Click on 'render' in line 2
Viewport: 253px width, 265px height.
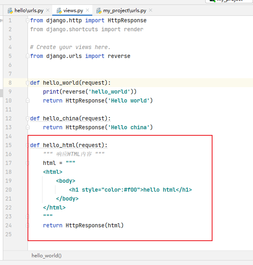134,30
